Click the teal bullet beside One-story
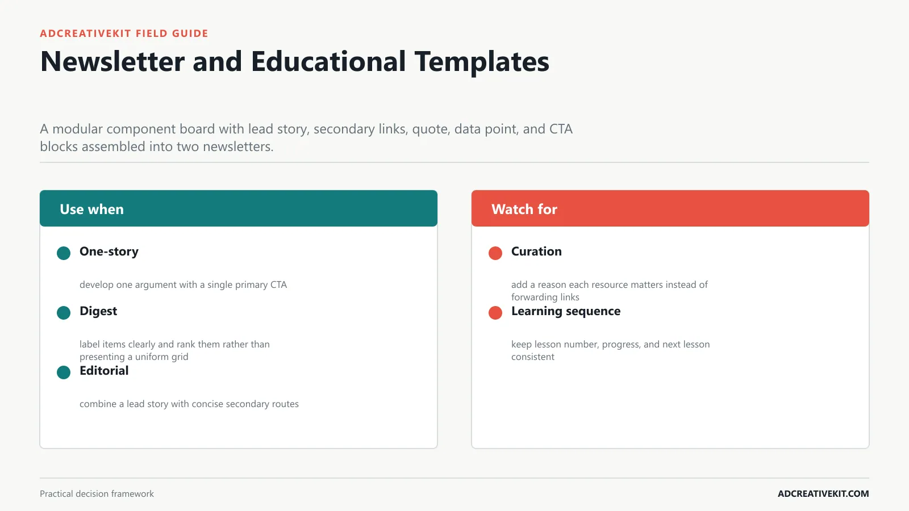 pyautogui.click(x=64, y=253)
